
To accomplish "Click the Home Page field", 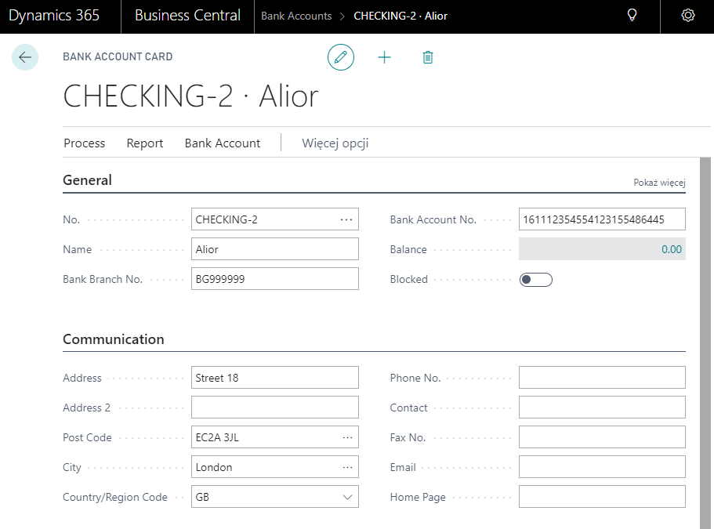I will coord(602,497).
